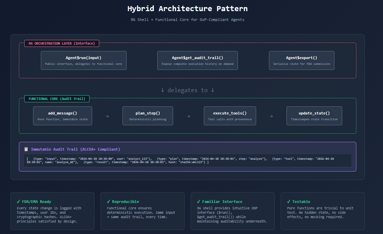Screen dimensions: 383x234
Task: Expand the R6 ORCHESTRATION LAYER header badge
Action: (x=62, y=43)
